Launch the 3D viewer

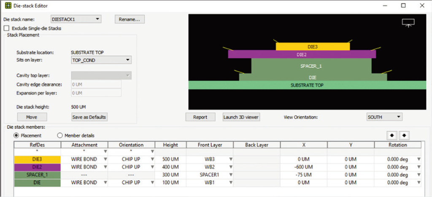[241, 117]
